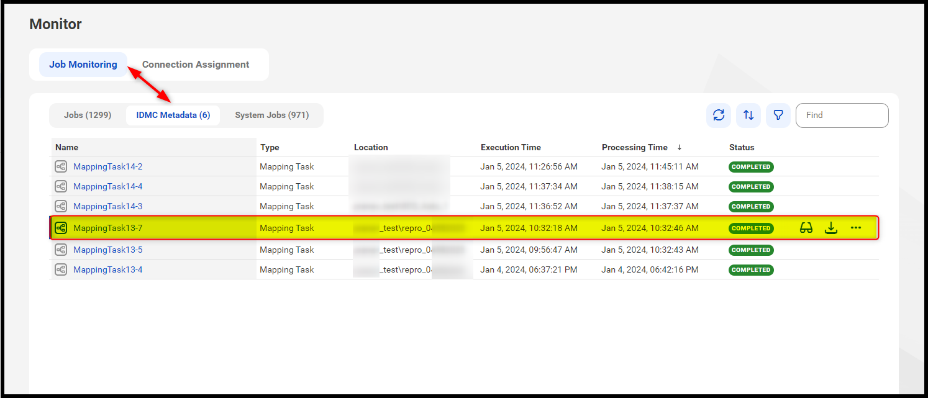Select processing time 'Jan 5, 2024, 11:37:37 AM'
This screenshot has width=928, height=398.
point(650,206)
